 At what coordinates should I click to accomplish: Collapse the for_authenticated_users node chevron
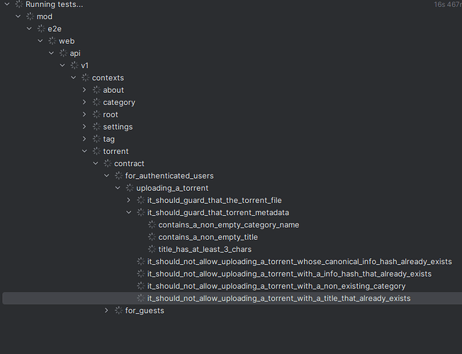pyautogui.click(x=107, y=175)
